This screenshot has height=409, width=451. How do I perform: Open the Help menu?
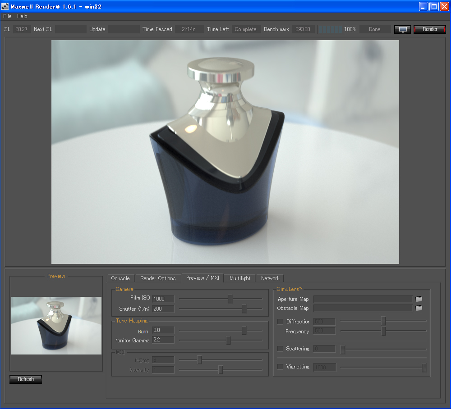pos(22,16)
